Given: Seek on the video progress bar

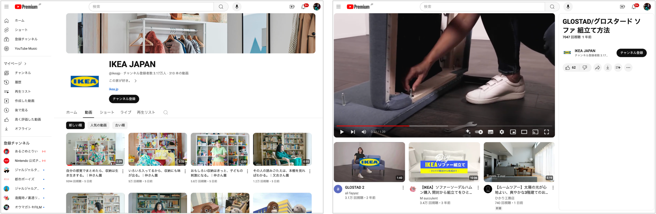Looking at the screenshot, I should pyautogui.click(x=444, y=126).
